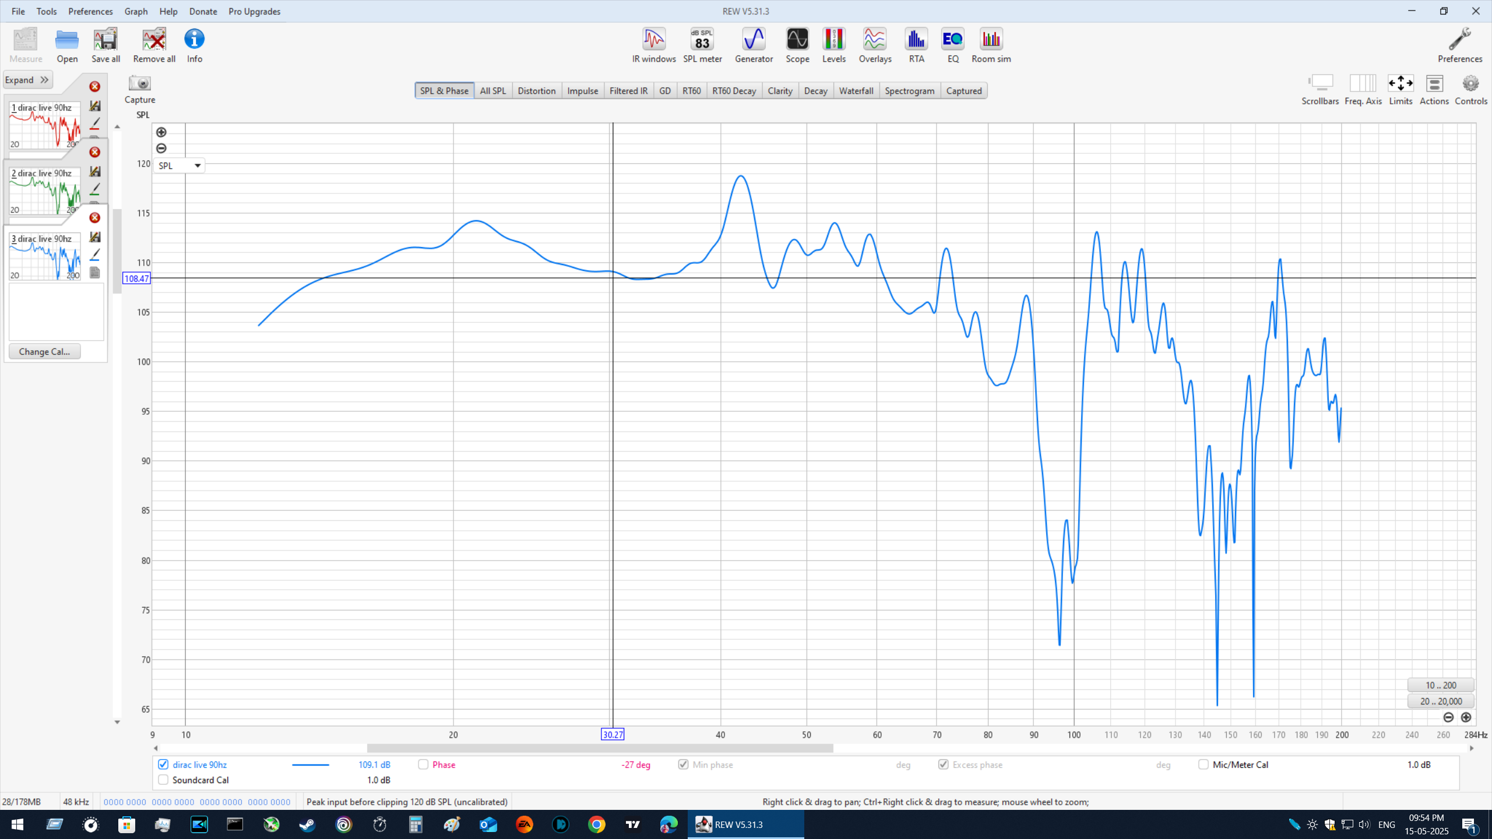Select measurement 1 dirac live 90hz thumbnail
The width and height of the screenshot is (1492, 839).
pyautogui.click(x=44, y=126)
